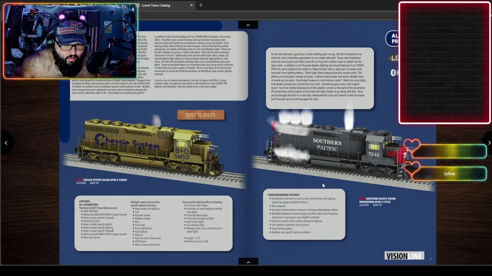492x276 pixels.
Task: Click the Minimum Curve: O60 spec
Action: (197, 242)
